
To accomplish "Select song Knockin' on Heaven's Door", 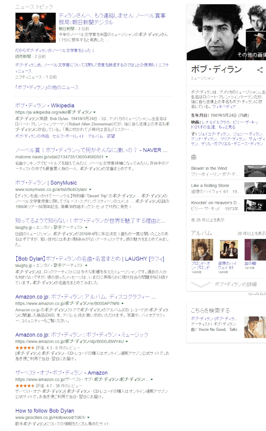I will pos(216,203).
